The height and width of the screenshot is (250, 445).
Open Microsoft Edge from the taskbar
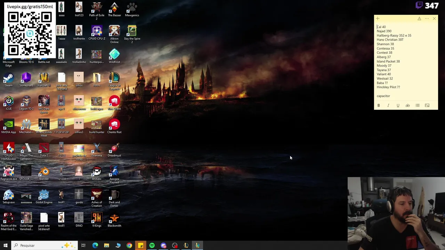95,245
